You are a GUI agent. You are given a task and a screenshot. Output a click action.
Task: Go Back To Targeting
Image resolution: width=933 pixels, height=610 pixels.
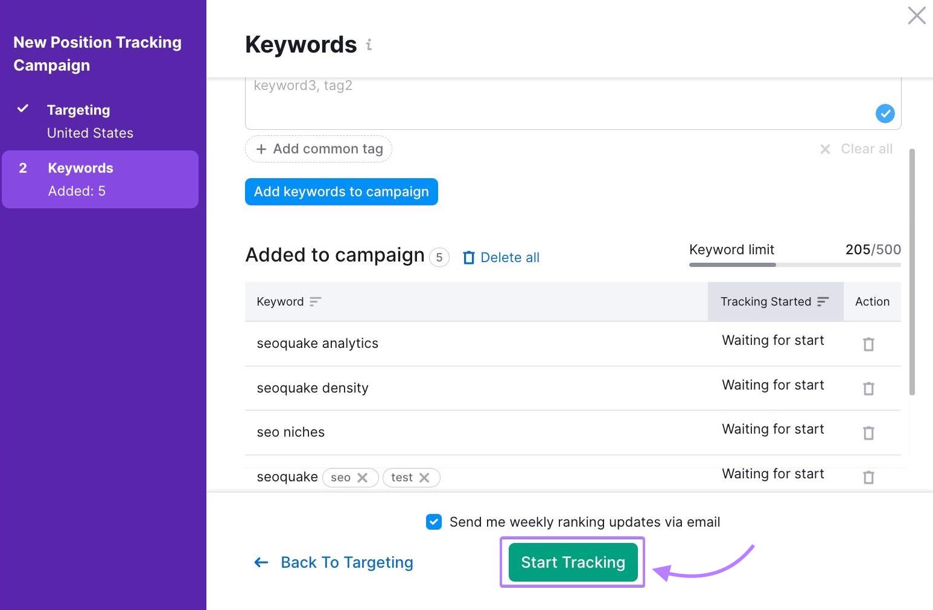334,562
